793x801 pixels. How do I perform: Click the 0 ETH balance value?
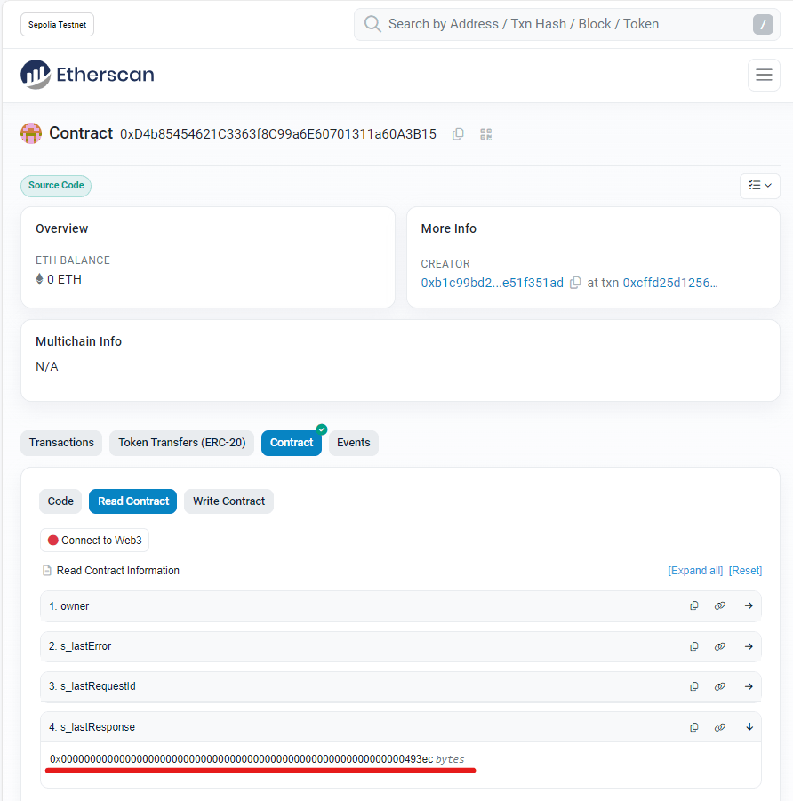[x=64, y=279]
